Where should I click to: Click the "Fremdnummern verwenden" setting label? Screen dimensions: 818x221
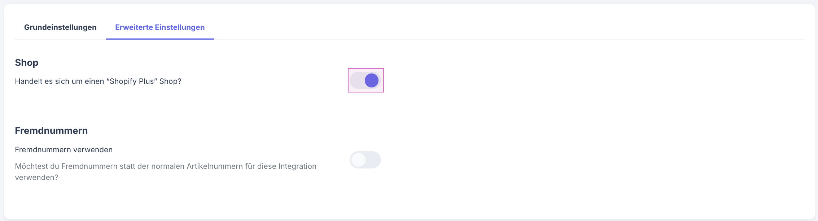pyautogui.click(x=64, y=150)
